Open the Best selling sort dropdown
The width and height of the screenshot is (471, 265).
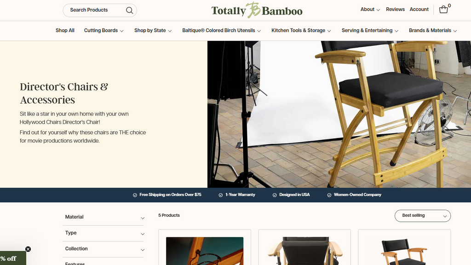click(x=423, y=216)
